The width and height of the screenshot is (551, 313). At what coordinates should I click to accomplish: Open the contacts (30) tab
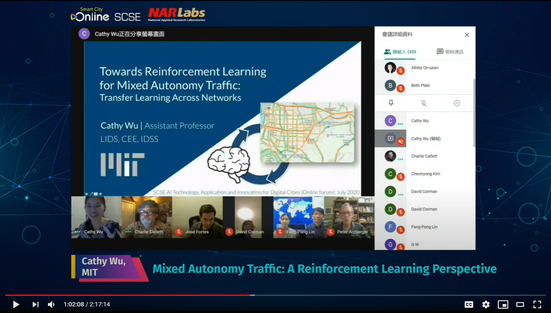[400, 52]
